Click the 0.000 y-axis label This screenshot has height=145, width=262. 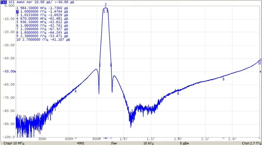point(9,6)
